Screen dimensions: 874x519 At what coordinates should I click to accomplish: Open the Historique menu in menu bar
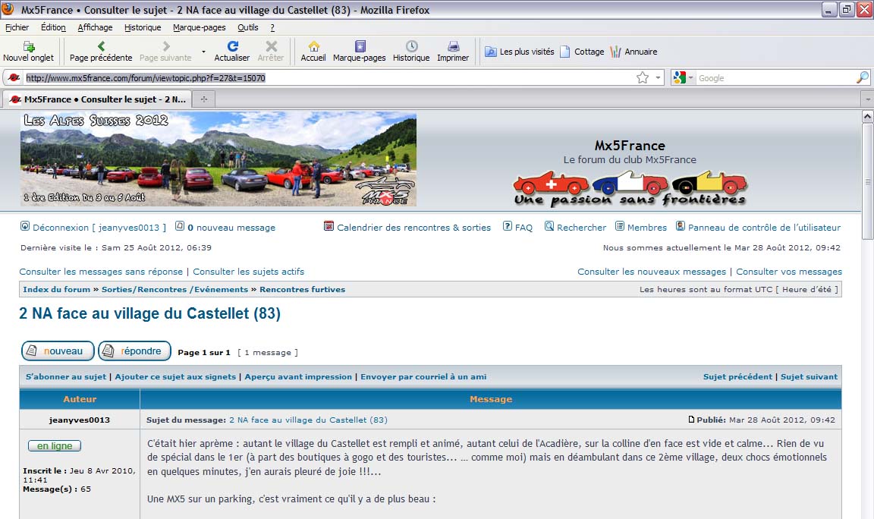click(143, 27)
